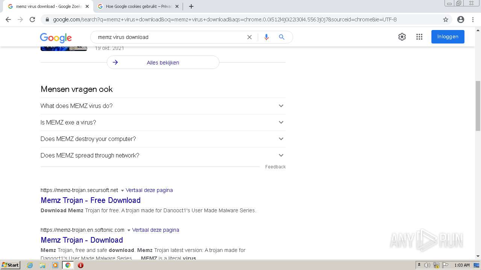Image resolution: width=481 pixels, height=270 pixels.
Task: Open the video thumbnail near top
Action: coord(64,48)
